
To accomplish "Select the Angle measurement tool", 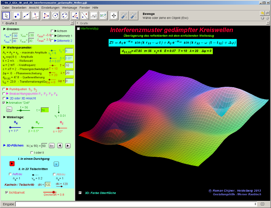I will click(75, 16).
